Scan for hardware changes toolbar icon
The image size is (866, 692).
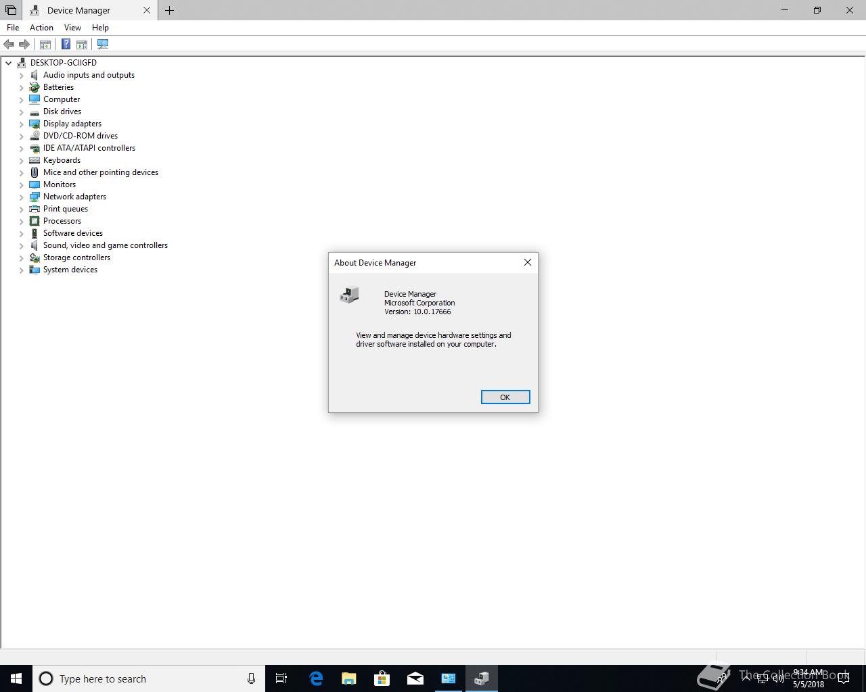point(103,44)
